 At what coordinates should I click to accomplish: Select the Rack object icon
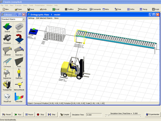click(x=19, y=62)
